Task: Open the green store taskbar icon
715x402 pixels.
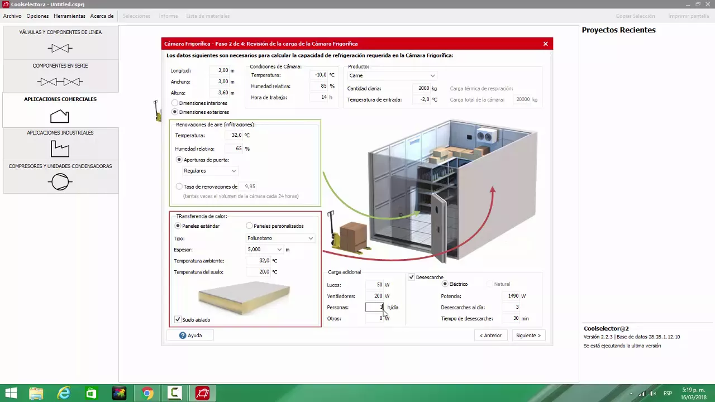Action: [x=92, y=393]
